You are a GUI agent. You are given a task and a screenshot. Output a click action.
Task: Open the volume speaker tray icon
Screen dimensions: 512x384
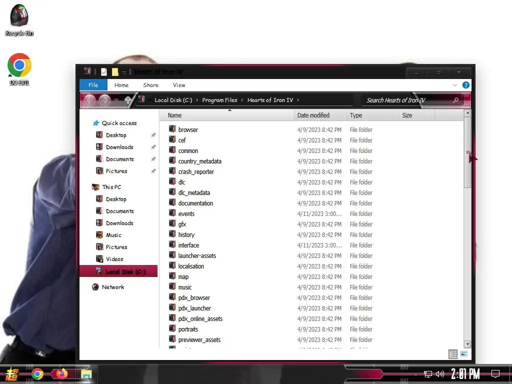click(x=440, y=374)
